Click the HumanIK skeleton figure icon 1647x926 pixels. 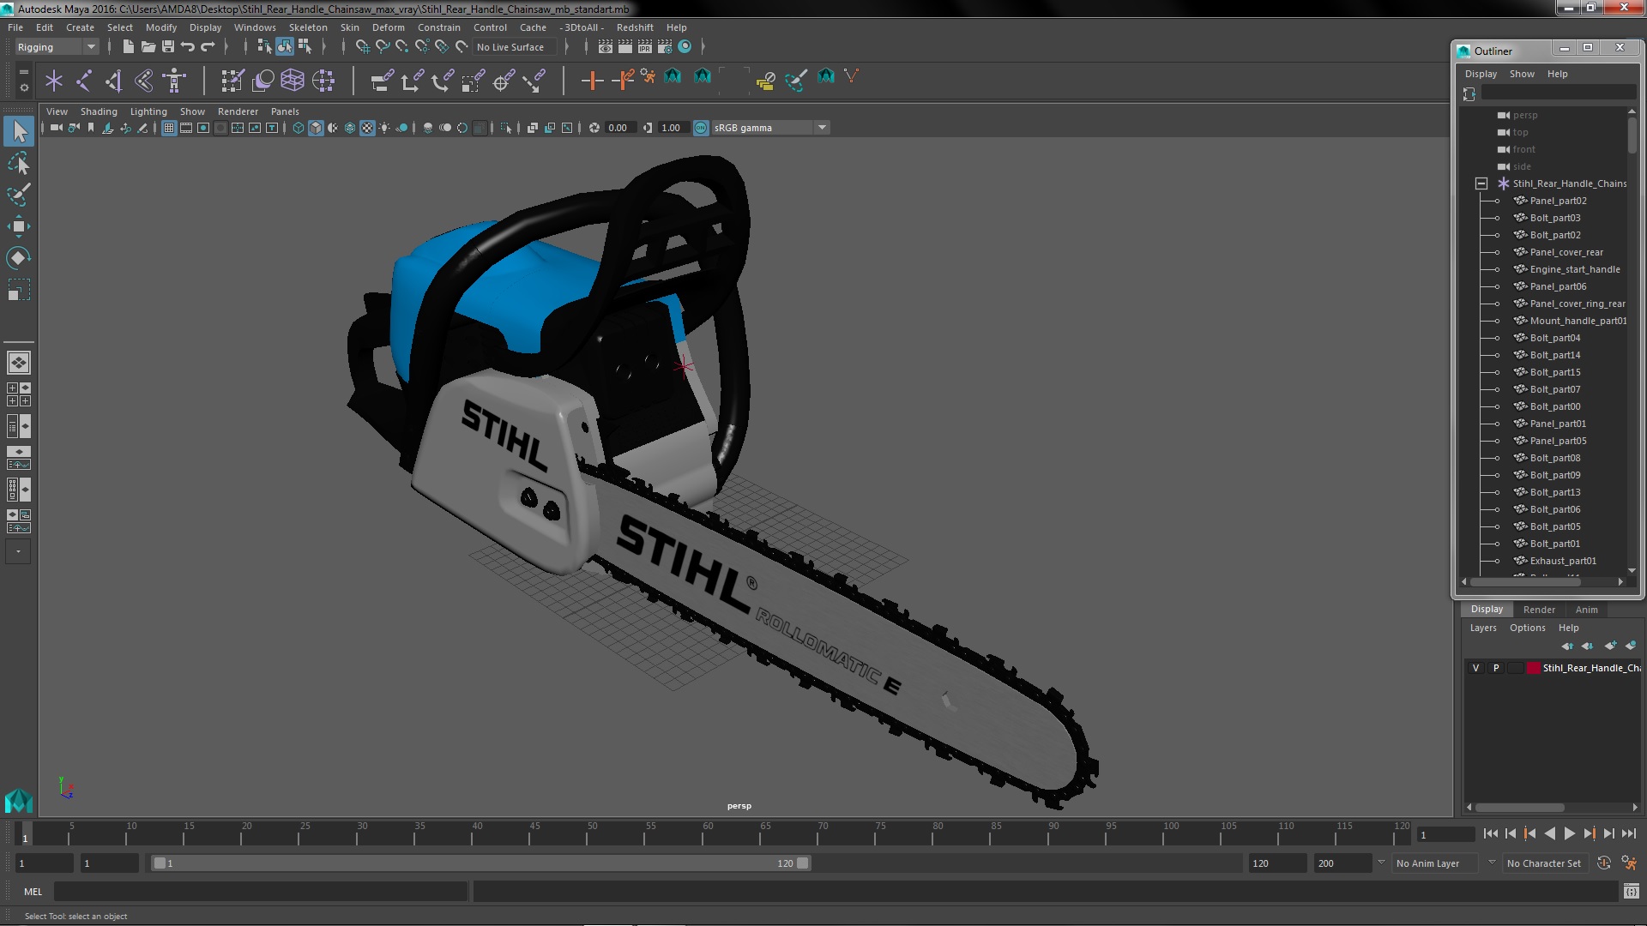pos(174,81)
